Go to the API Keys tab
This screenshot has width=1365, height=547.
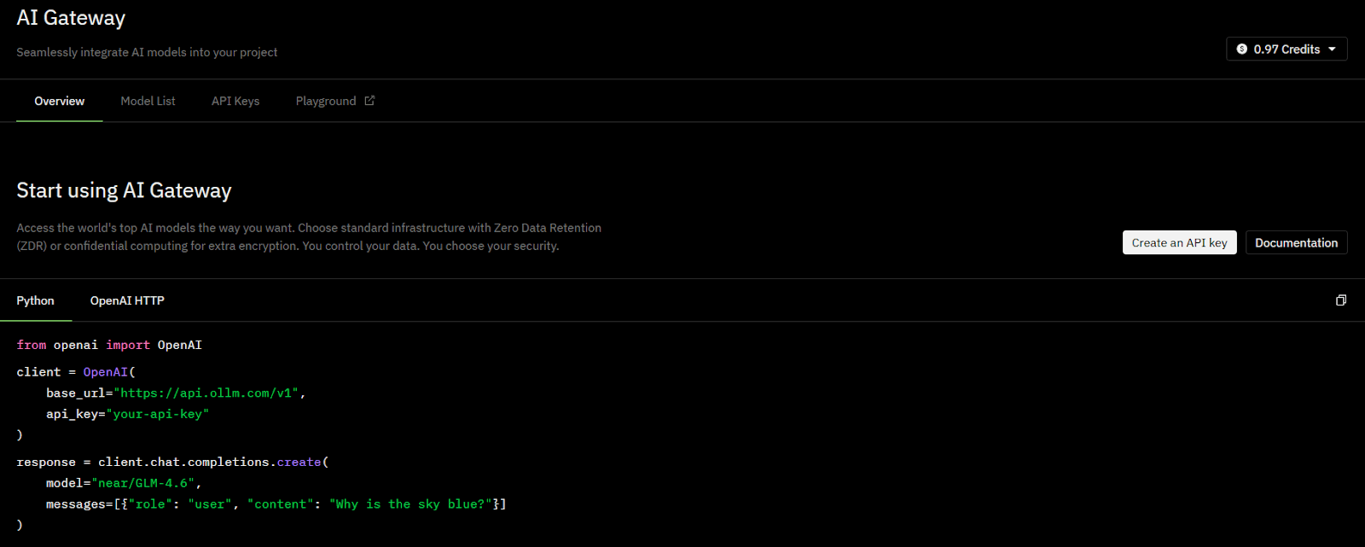tap(235, 101)
